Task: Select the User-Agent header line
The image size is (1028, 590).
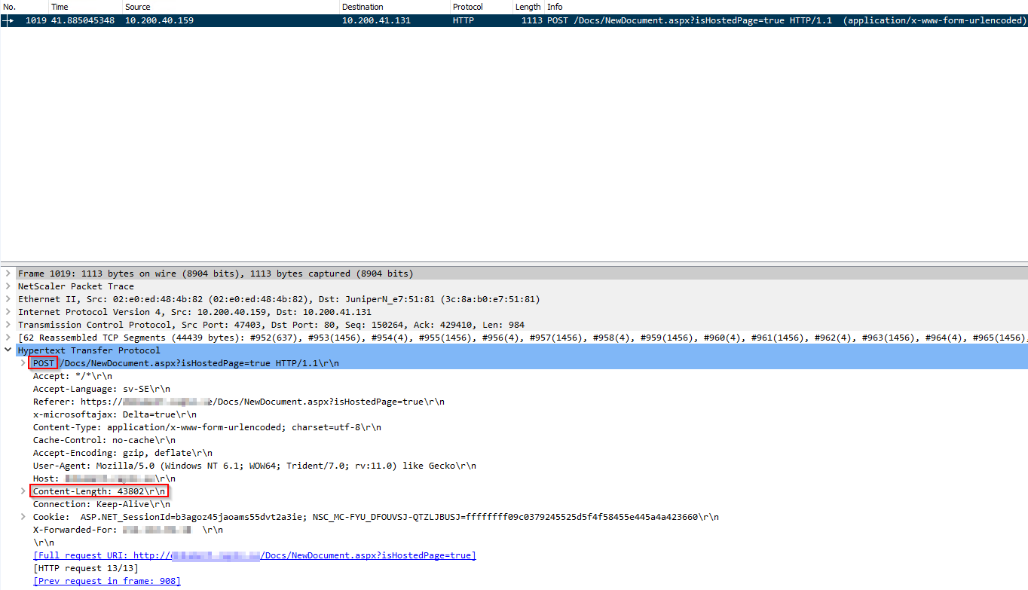Action: point(254,466)
